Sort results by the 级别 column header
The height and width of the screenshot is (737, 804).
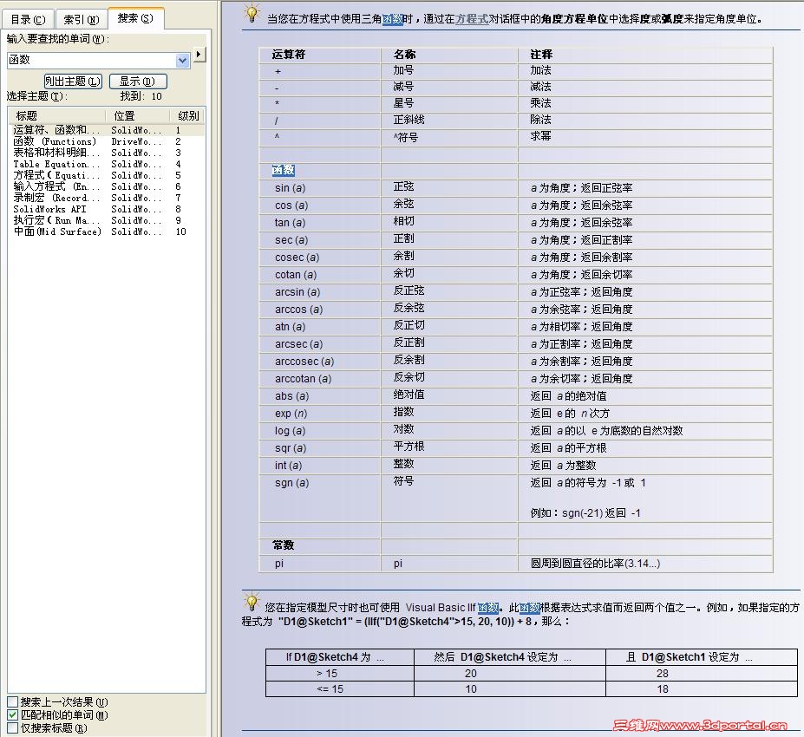point(187,116)
